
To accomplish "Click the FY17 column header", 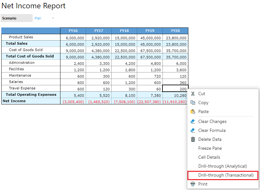I will pos(99,31).
